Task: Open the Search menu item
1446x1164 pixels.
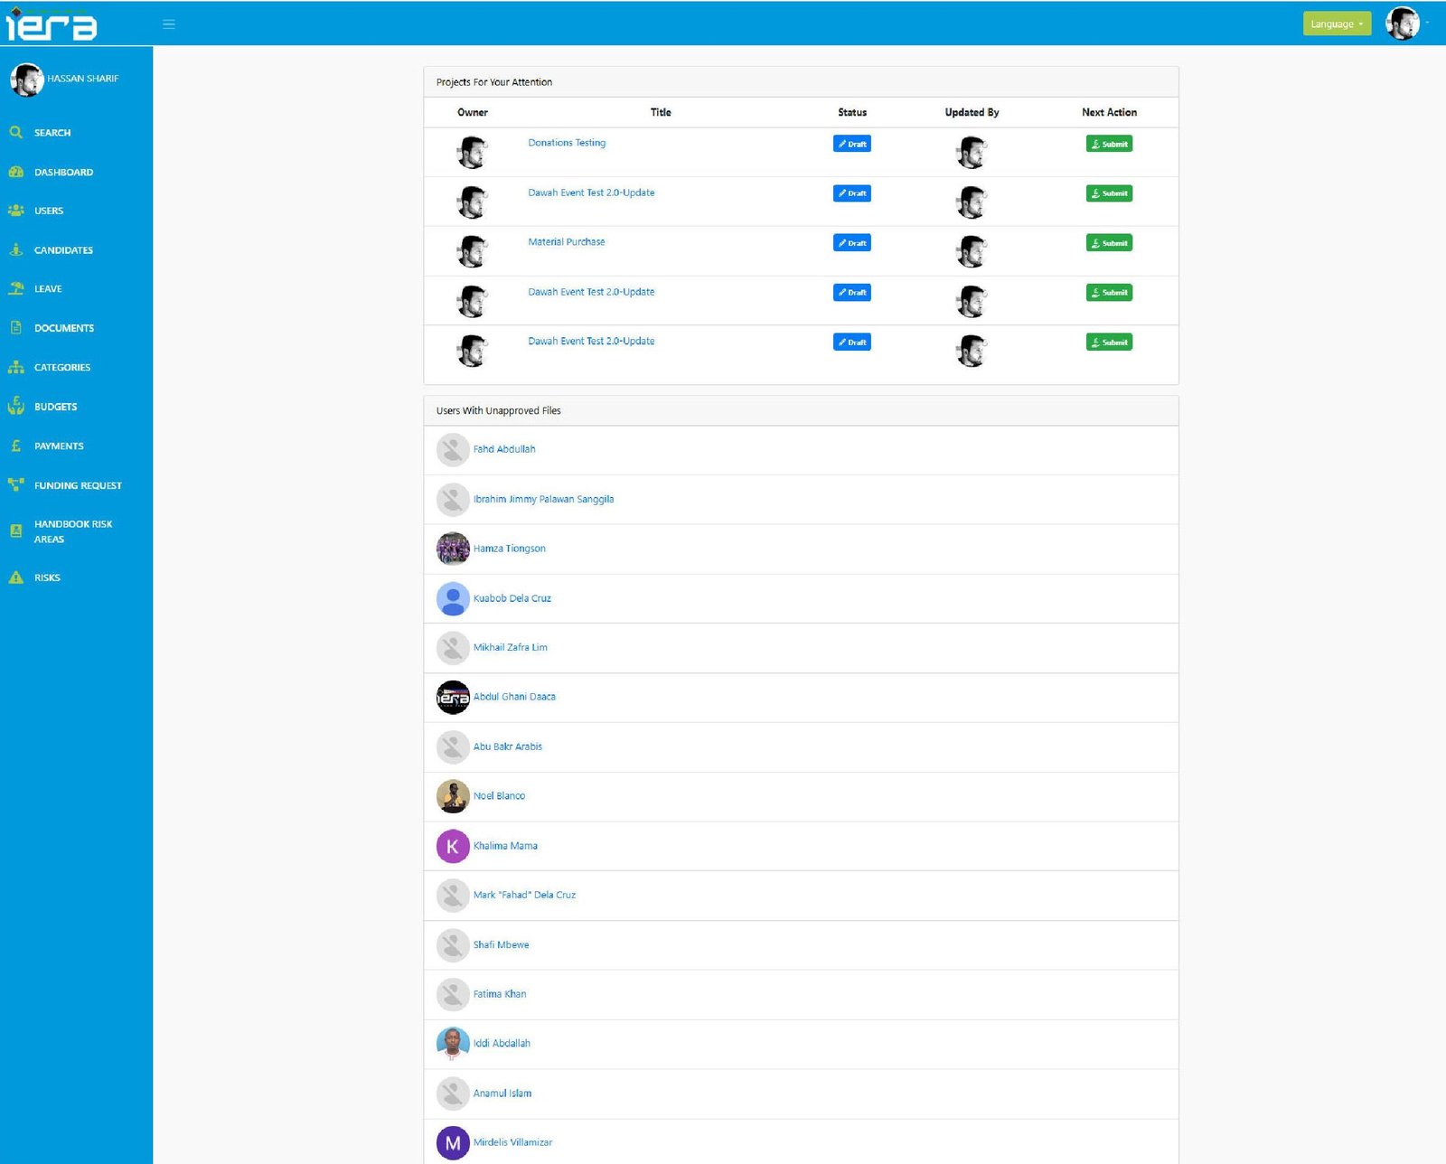Action: click(x=52, y=133)
